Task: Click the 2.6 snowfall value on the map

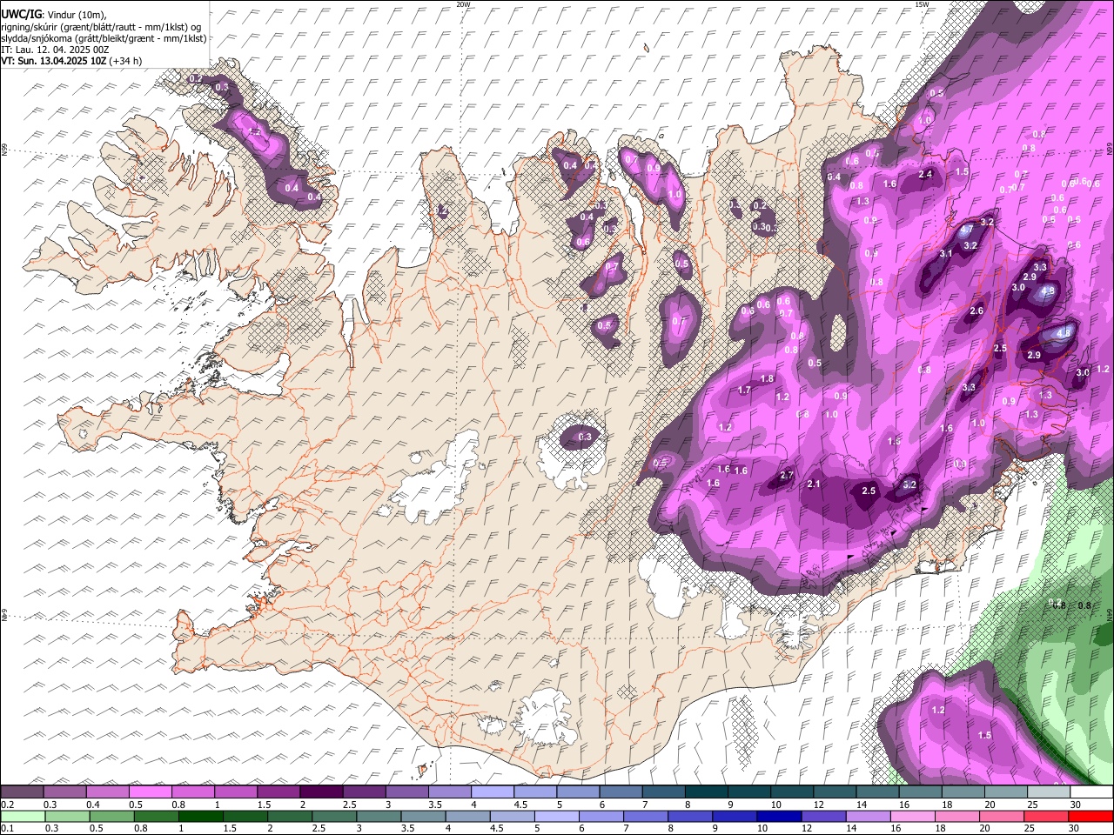Action: pyautogui.click(x=976, y=311)
